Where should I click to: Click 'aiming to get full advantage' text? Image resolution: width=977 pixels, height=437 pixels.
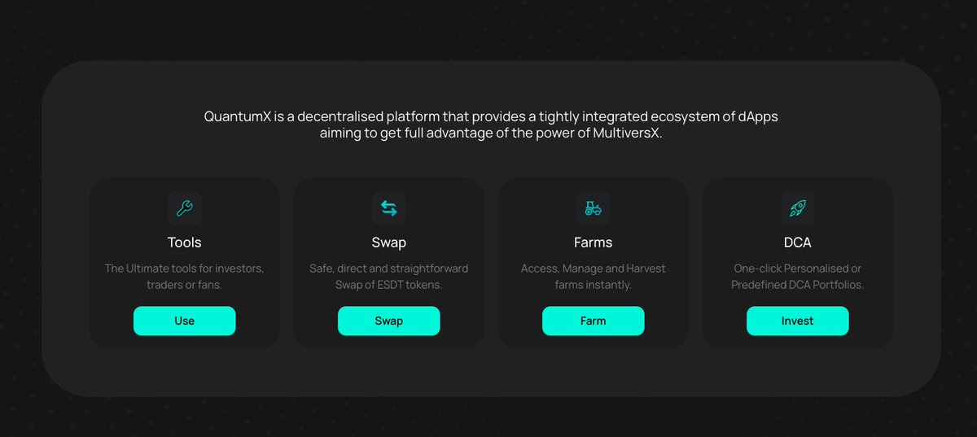click(401, 133)
